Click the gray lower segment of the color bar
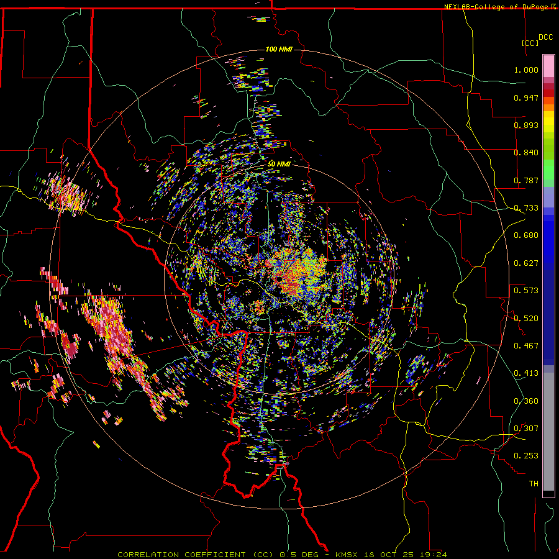The height and width of the screenshot is (559, 559). 548,432
